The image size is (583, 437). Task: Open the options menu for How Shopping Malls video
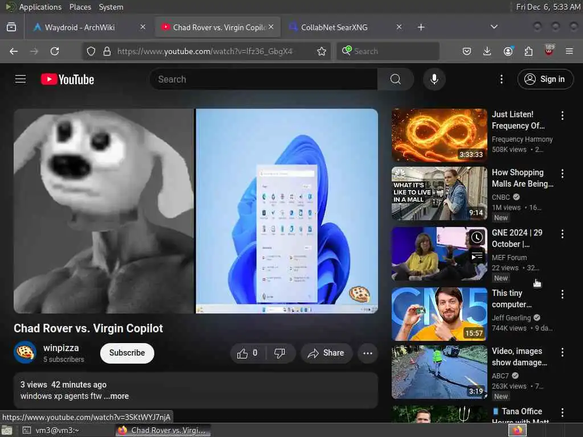click(562, 174)
